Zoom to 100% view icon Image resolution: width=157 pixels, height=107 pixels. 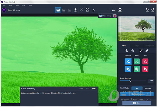pos(87,10)
